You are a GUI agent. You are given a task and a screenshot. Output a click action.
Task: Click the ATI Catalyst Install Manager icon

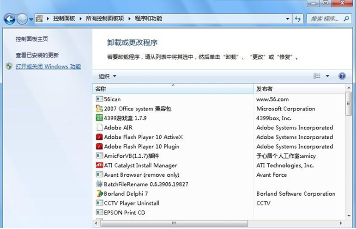[99, 165]
